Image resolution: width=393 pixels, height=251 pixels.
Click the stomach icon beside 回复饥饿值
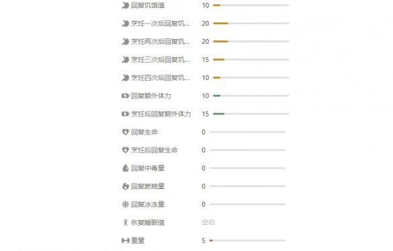(x=125, y=5)
